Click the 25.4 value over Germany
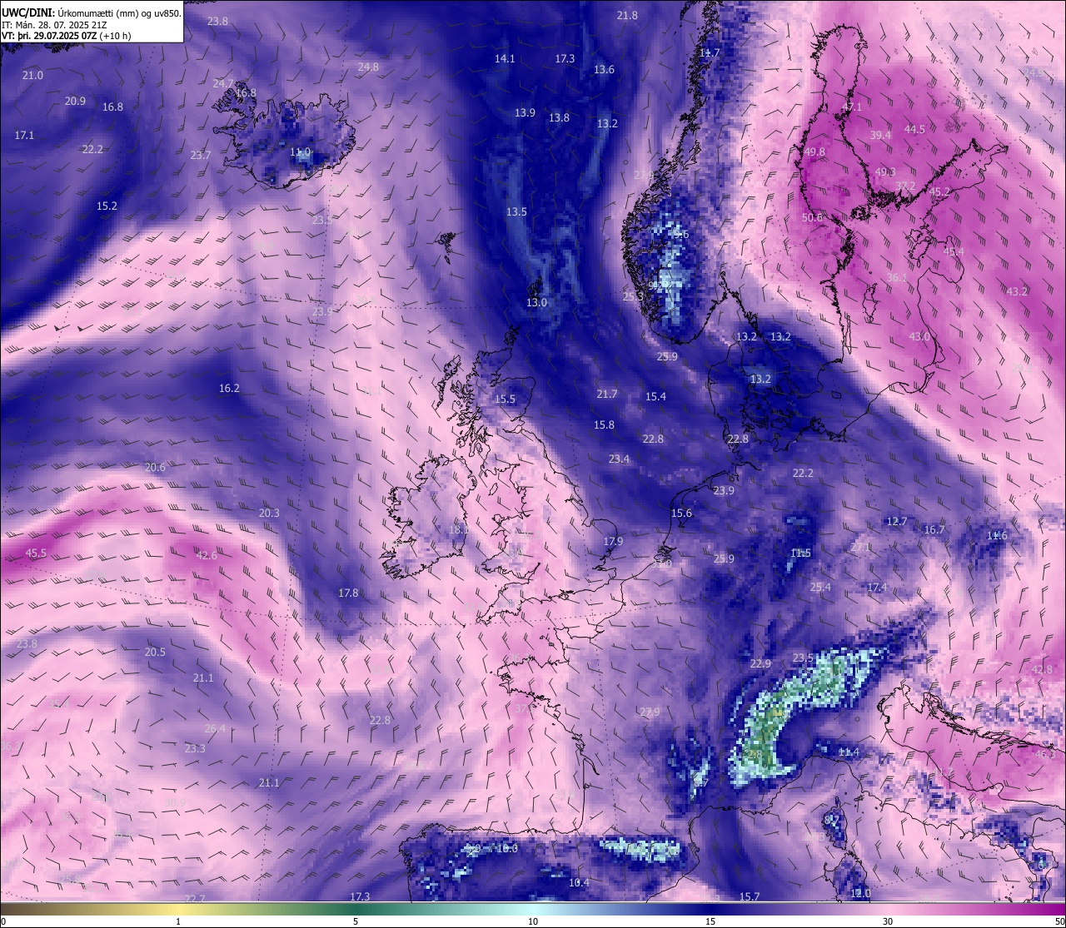The width and height of the screenshot is (1066, 928). point(820,587)
